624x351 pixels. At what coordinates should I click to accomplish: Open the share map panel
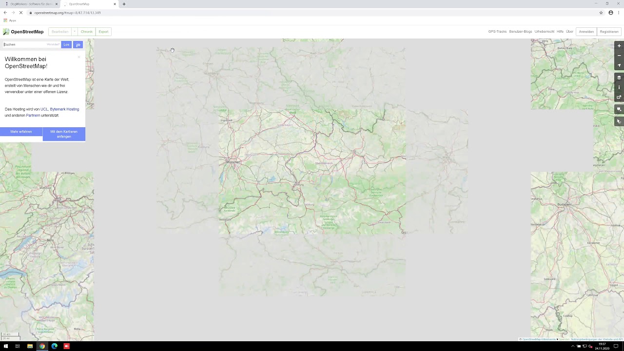tap(619, 97)
